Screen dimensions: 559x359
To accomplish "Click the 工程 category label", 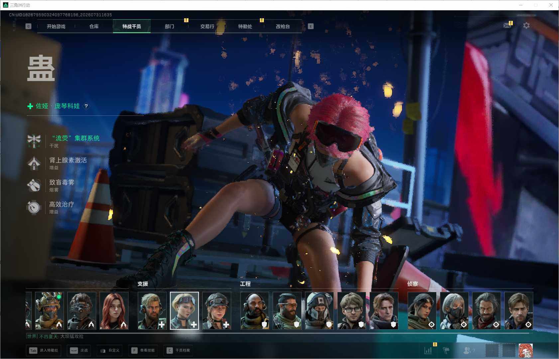I will pyautogui.click(x=246, y=284).
